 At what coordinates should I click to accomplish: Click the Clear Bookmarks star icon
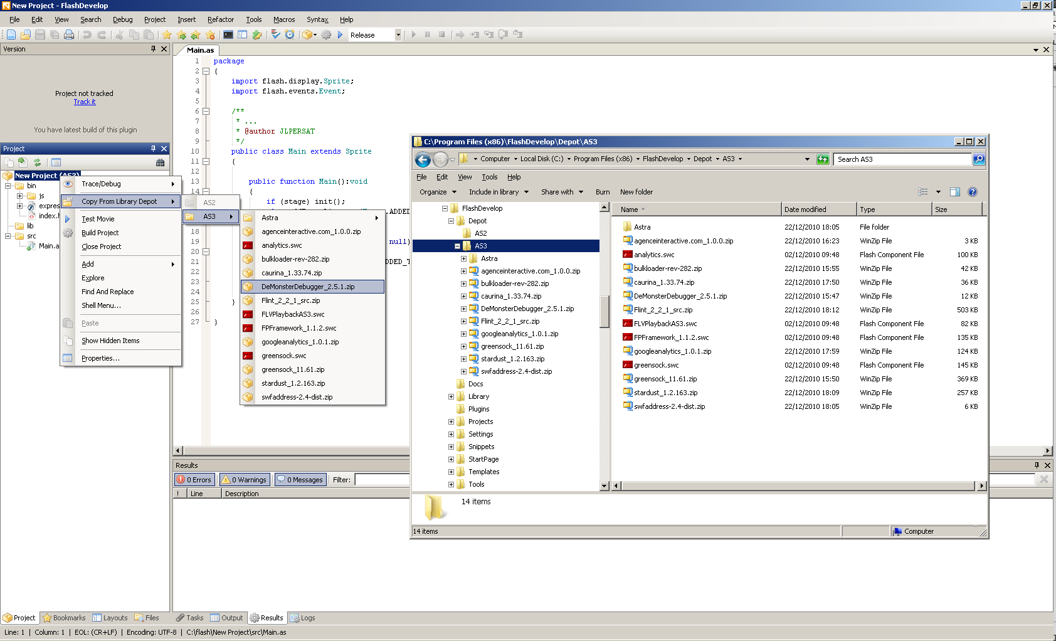[x=210, y=35]
